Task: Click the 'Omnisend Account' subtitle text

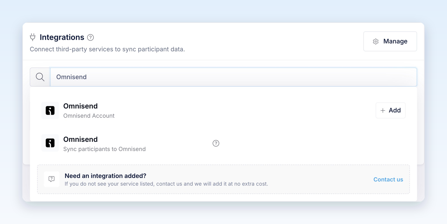Action: [89, 116]
